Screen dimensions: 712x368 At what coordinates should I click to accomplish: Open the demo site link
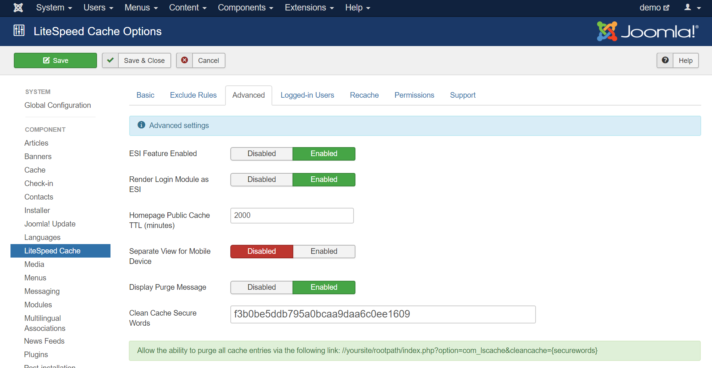coord(654,7)
